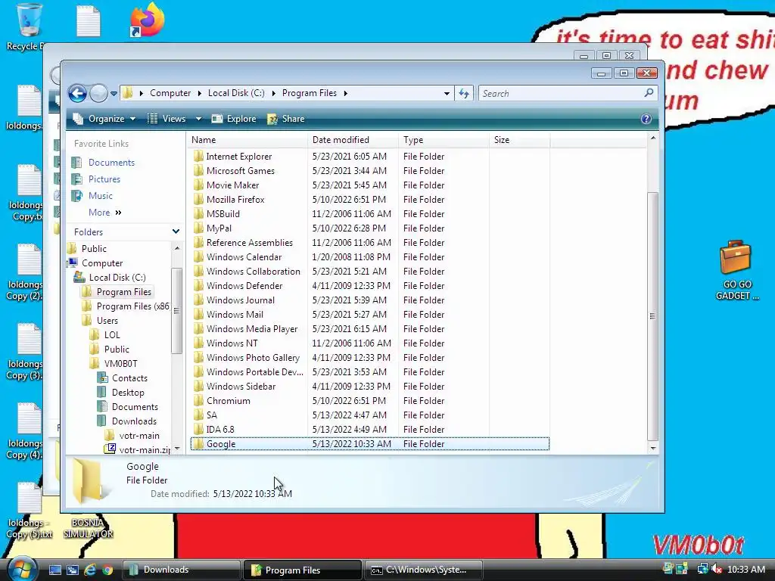Viewport: 775px width, 581px height.
Task: Select the Windows Calendar folder icon
Action: pos(199,256)
